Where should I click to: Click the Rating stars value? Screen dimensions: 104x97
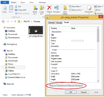coord(77,41)
